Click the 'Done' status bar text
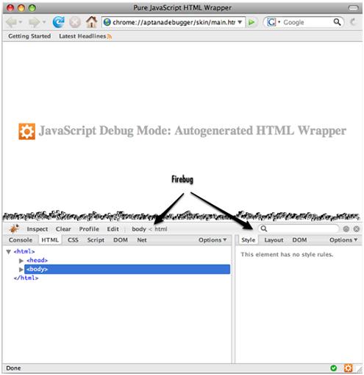Viewport: 364px width, 375px height. coord(13,368)
